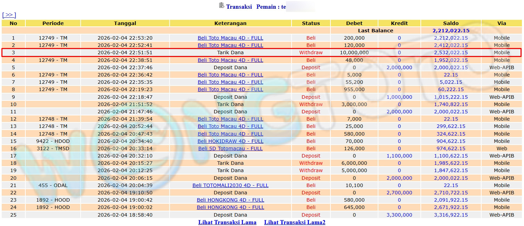Open the Lihat Transaksi Lama link
Image resolution: width=524 pixels, height=226 pixels.
tap(227, 222)
